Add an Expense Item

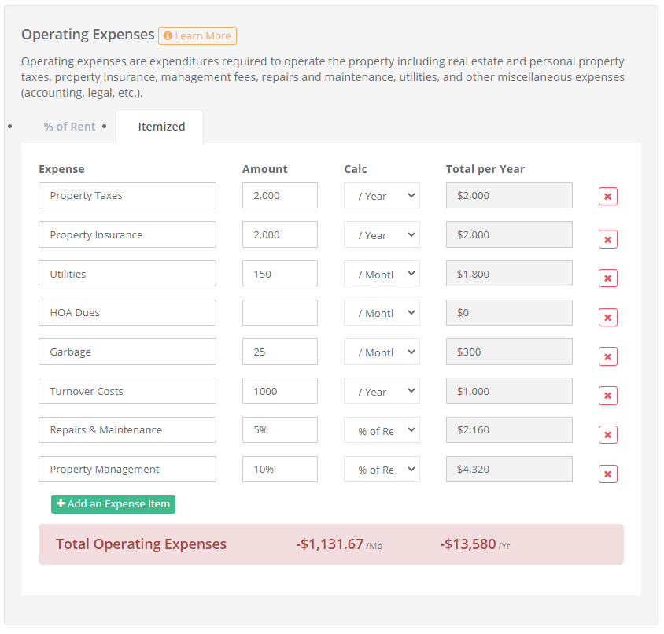pos(113,503)
